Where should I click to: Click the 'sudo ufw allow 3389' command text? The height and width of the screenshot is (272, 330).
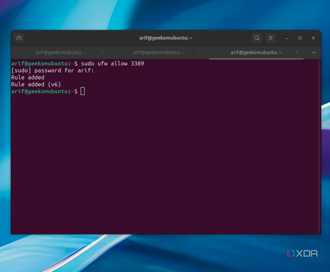click(112, 64)
